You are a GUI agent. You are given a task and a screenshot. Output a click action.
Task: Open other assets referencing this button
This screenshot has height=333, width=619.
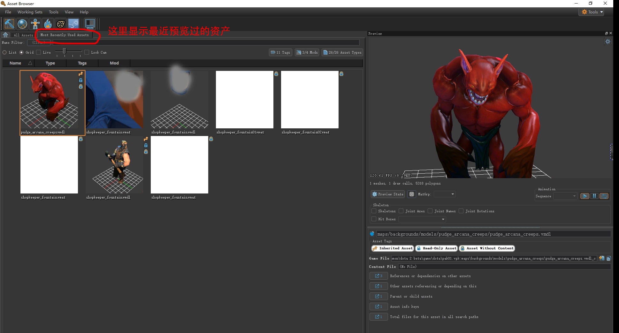click(x=378, y=286)
